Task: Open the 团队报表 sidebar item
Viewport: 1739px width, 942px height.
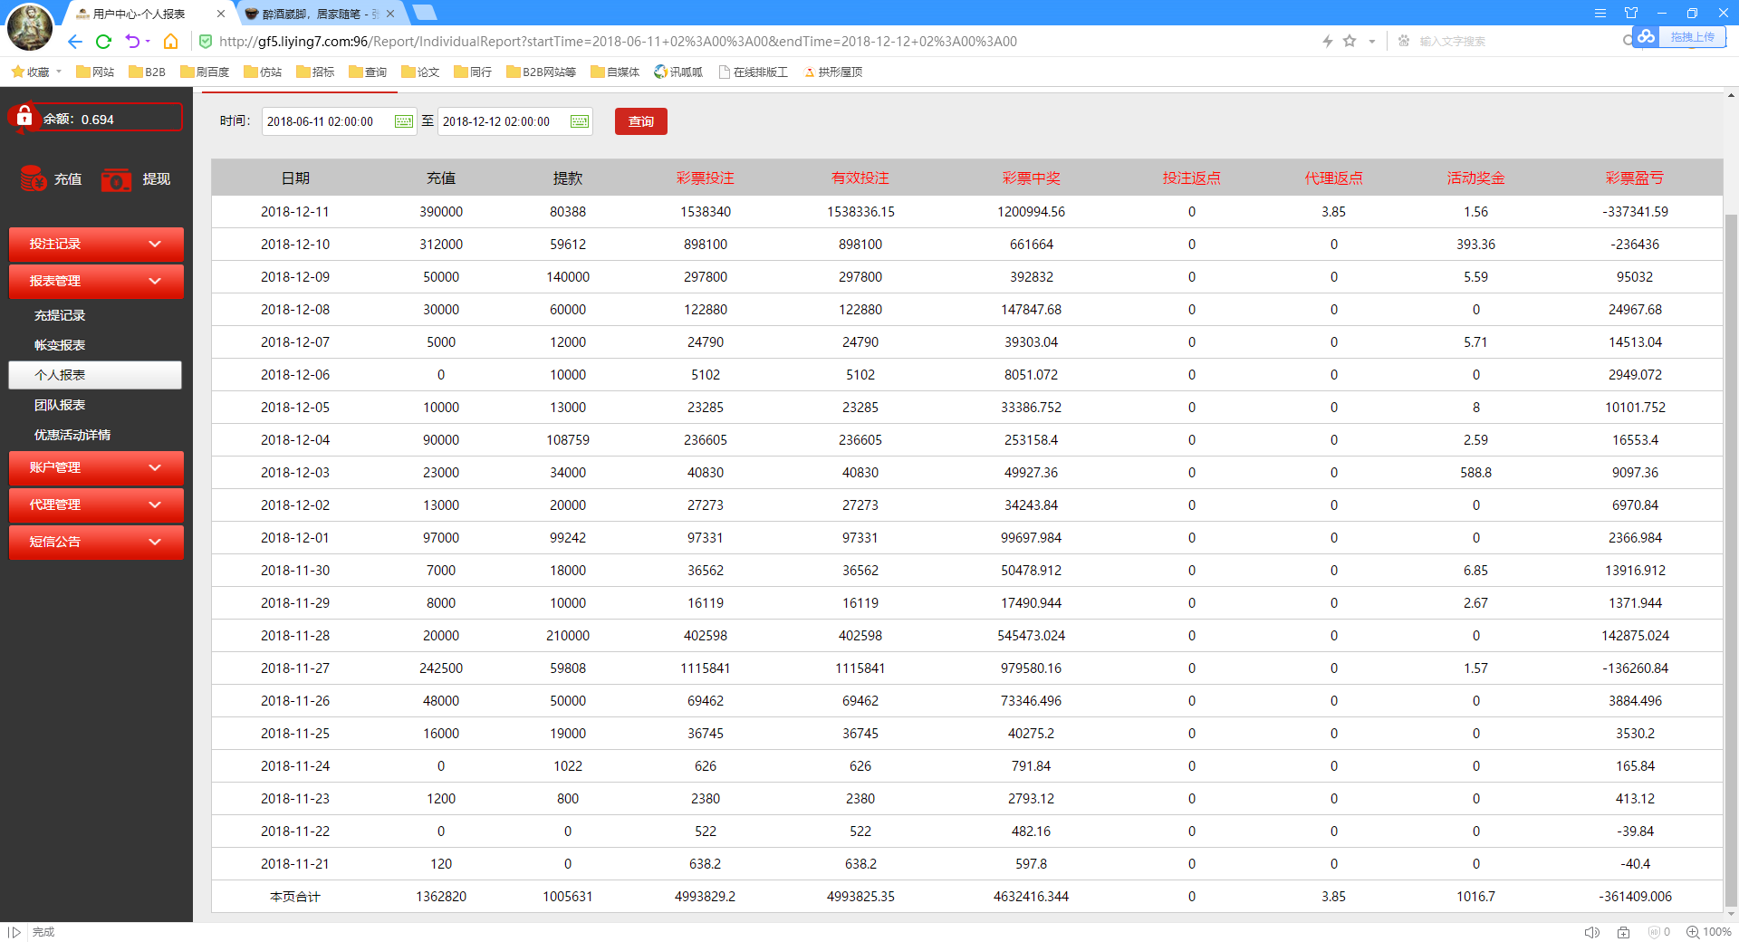Action: (60, 405)
